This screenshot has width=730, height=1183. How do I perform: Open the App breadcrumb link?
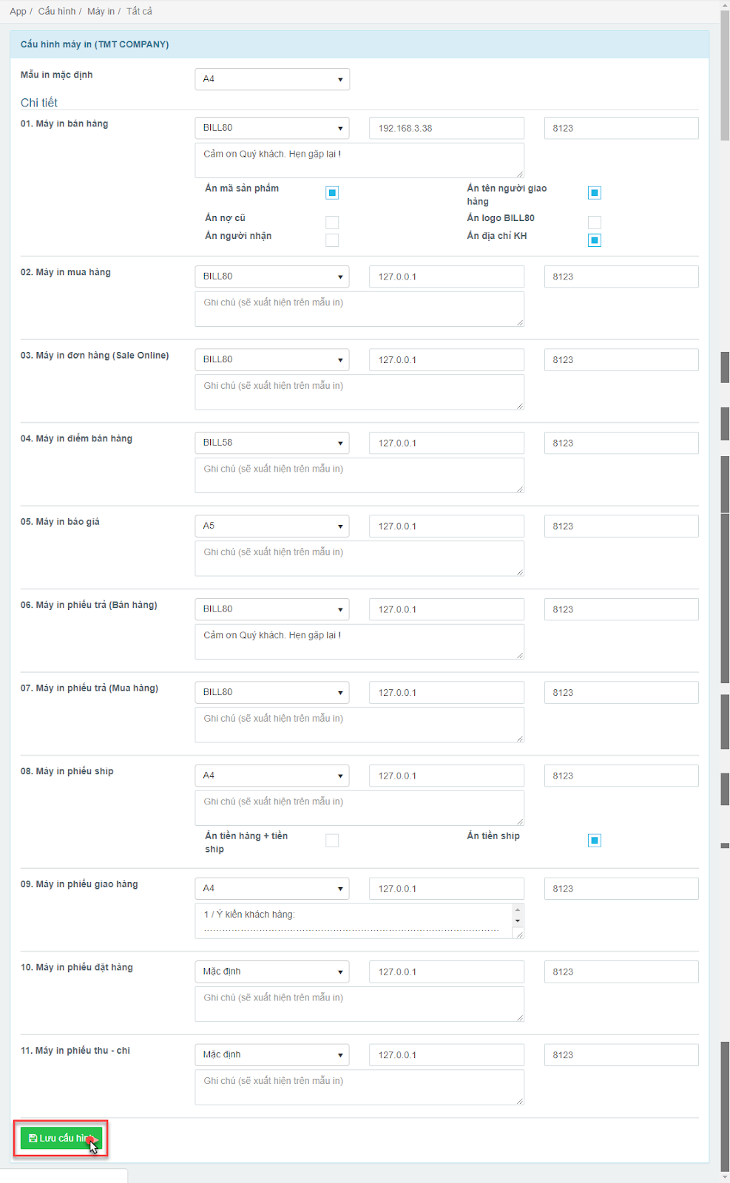click(18, 11)
